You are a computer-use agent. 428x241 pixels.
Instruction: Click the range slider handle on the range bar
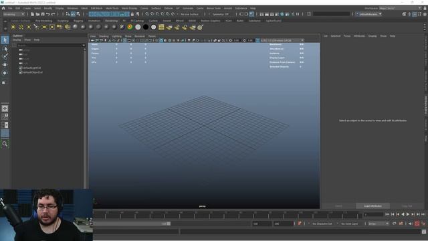[169, 224]
